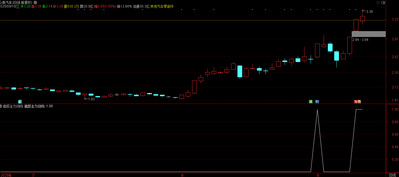Click the 换12.68% turnover value
The width and height of the screenshot is (399, 177).
(124, 6)
